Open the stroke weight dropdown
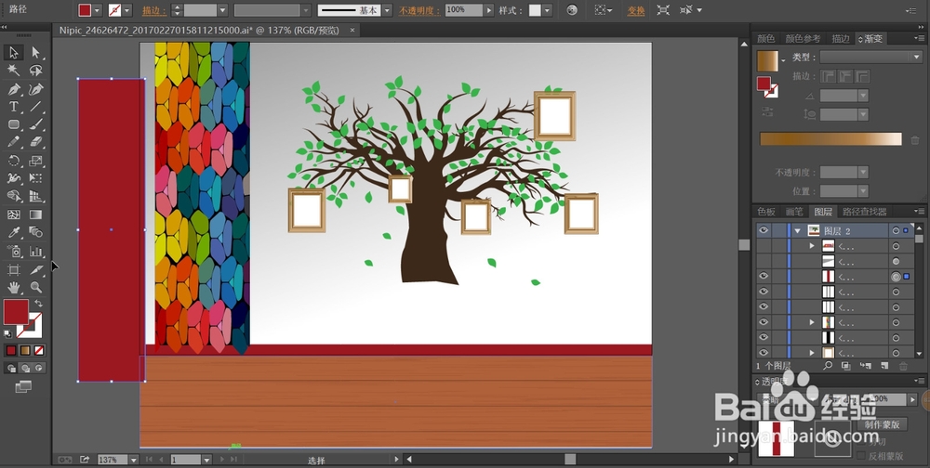The width and height of the screenshot is (930, 468). pos(222,10)
